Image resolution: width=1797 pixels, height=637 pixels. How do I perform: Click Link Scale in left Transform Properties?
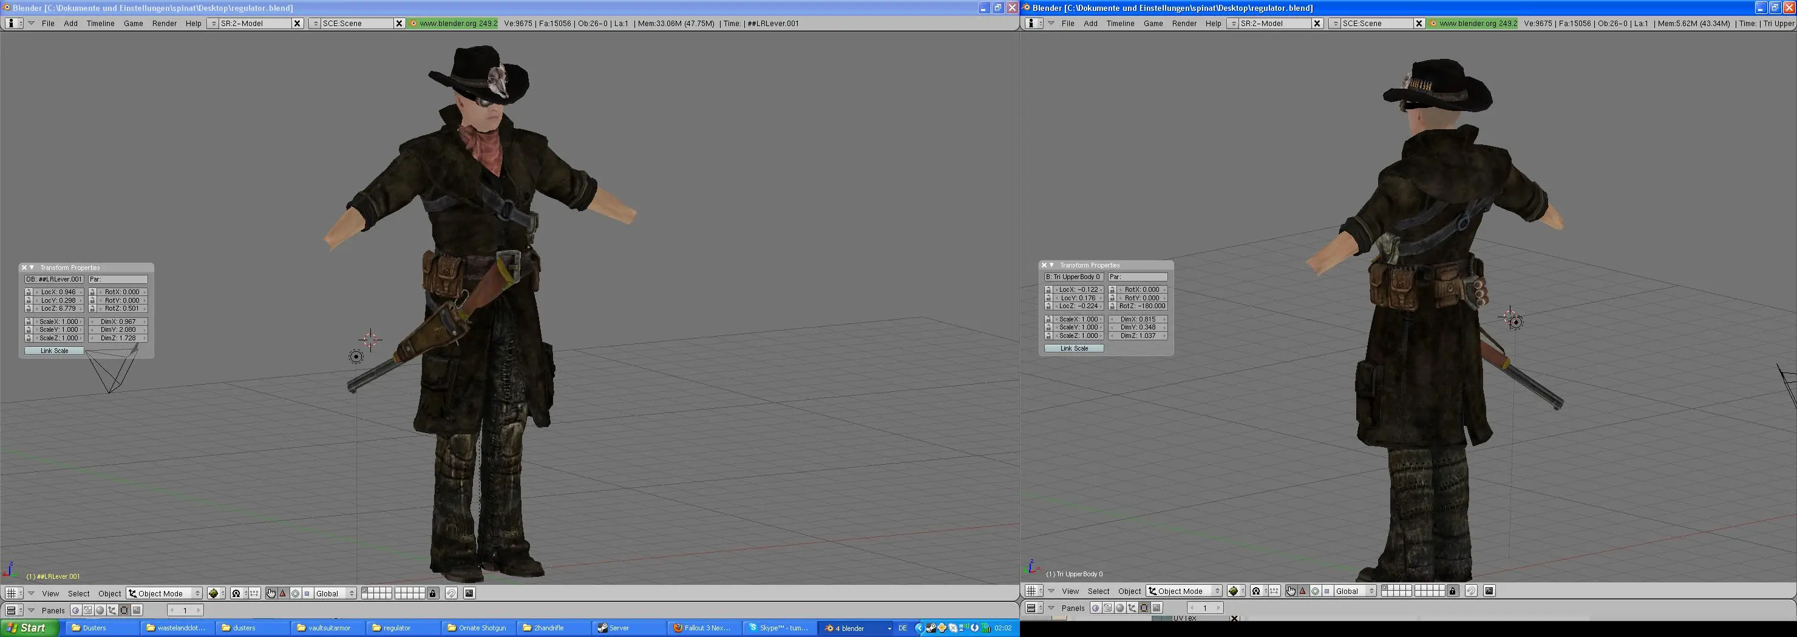pyautogui.click(x=55, y=351)
